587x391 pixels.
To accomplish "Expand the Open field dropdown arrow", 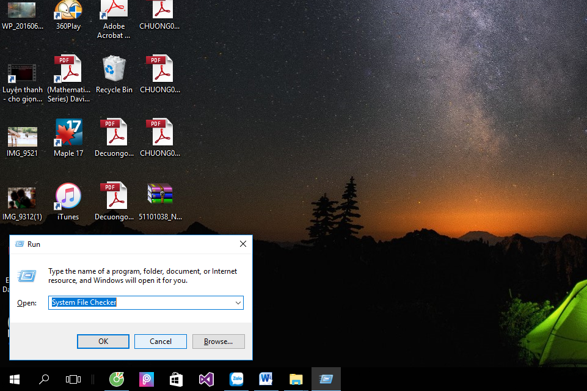I will click(x=238, y=302).
